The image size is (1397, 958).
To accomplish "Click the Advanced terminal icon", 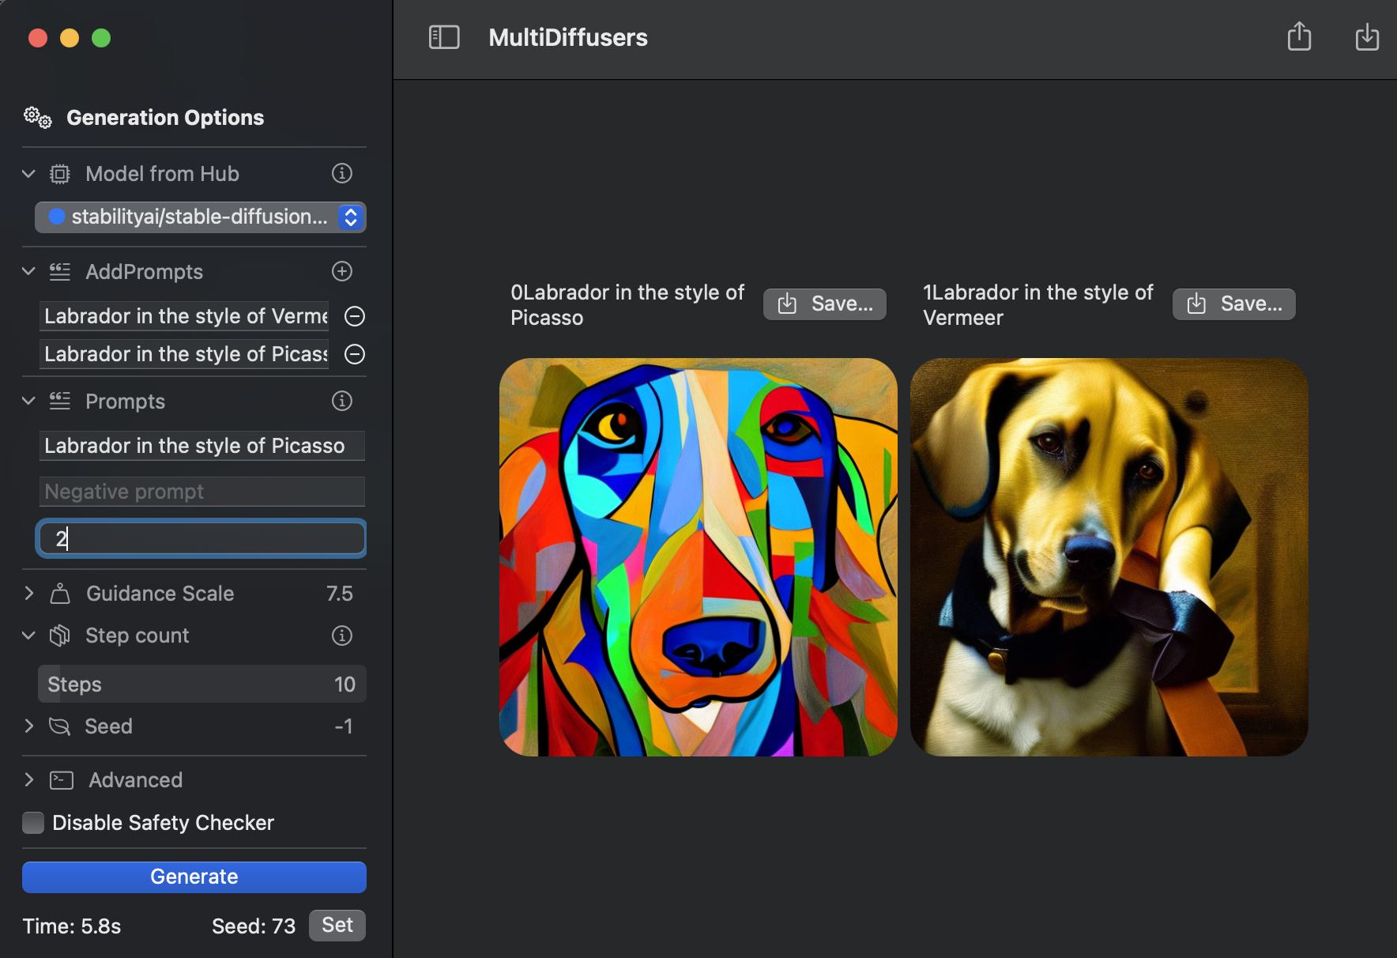I will pyautogui.click(x=62, y=780).
